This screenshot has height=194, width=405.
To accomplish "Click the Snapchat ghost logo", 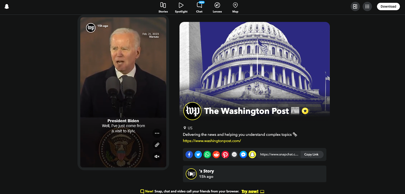I will tap(7, 7).
